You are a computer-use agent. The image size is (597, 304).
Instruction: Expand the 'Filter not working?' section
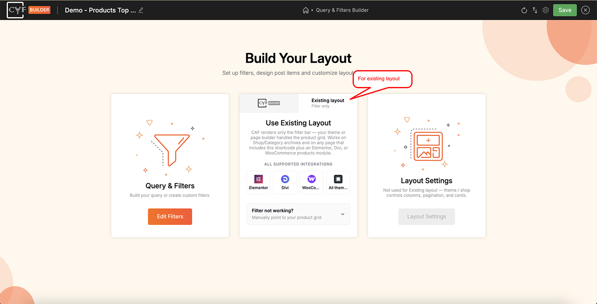(x=298, y=214)
